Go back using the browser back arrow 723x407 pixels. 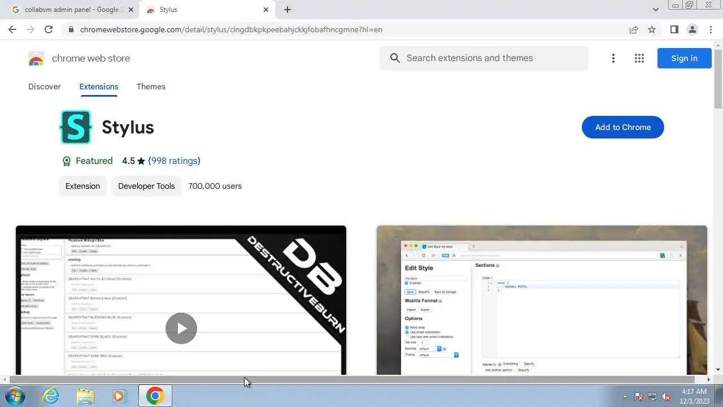tap(12, 29)
